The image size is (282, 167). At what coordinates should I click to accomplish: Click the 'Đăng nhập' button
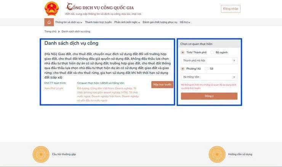pyautogui.click(x=231, y=9)
